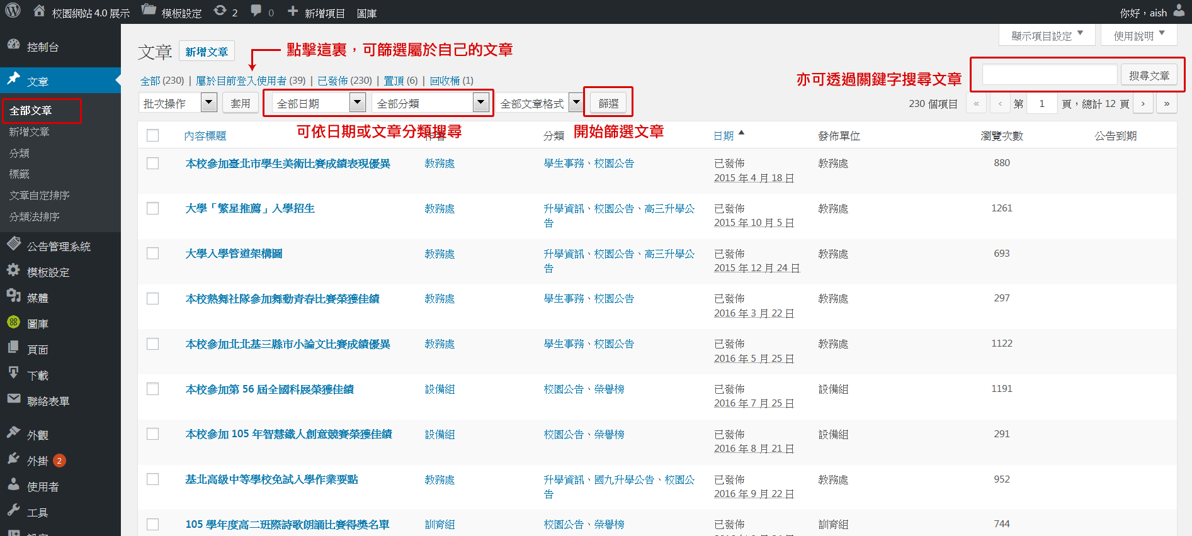Open 模板設定 gear icon in sidebar
The height and width of the screenshot is (536, 1192).
point(13,271)
